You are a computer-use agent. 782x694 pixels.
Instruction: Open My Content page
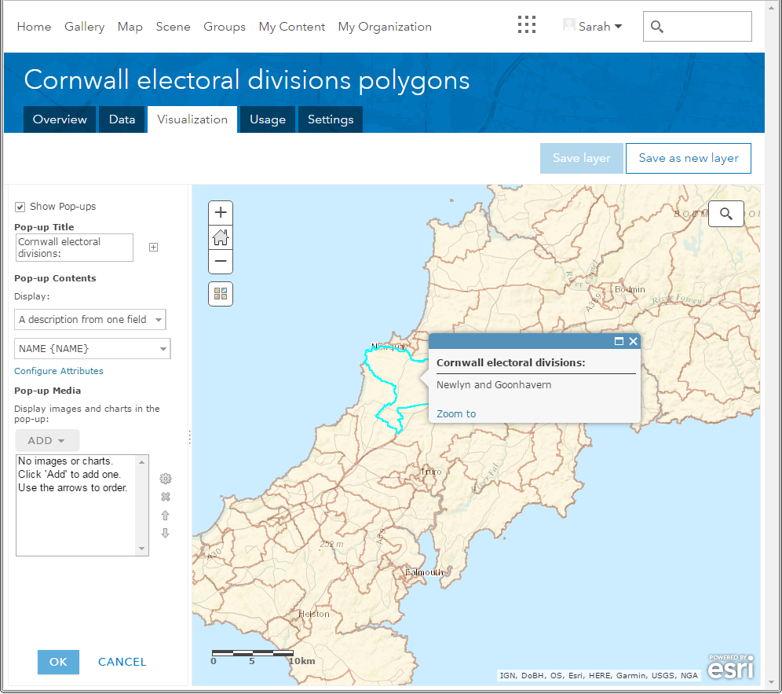click(292, 27)
